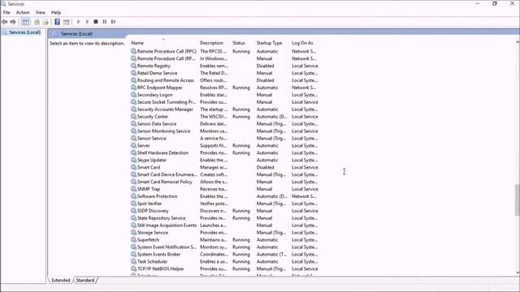Select Services (Local) in the console tree
The height and width of the screenshot is (292, 520).
24,32
